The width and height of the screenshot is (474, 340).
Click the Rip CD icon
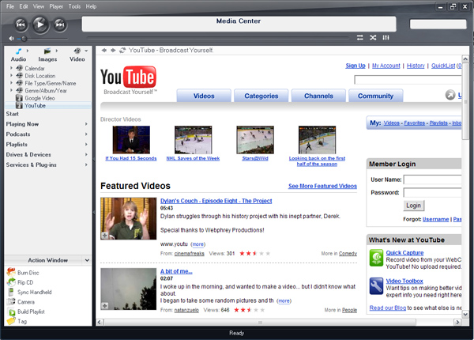(x=11, y=282)
